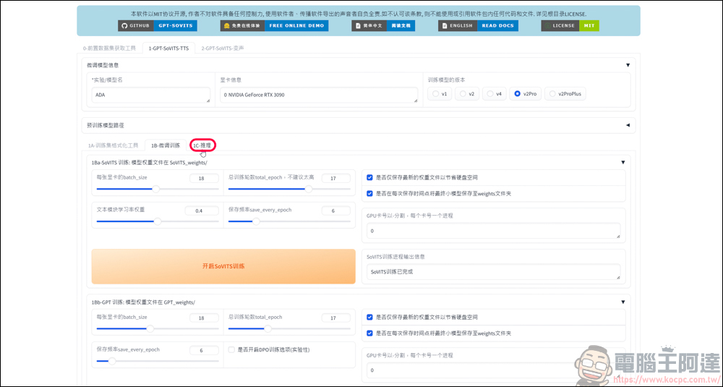Switch to 0-前置数据集获取工具 tab
723x387 pixels.
pyautogui.click(x=109, y=48)
